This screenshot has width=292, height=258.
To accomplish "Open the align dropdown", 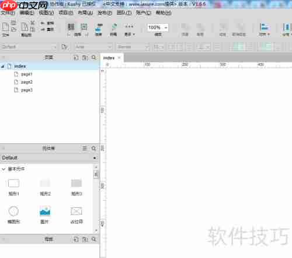I will (x=264, y=30).
